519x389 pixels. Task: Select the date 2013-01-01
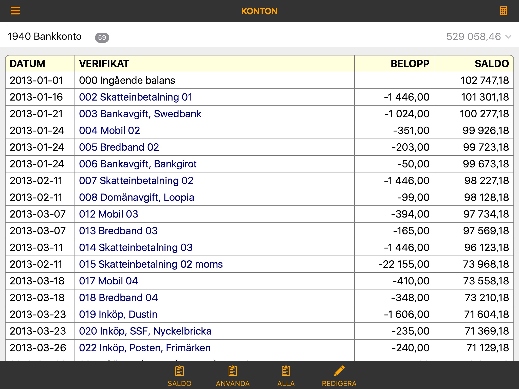(36, 80)
